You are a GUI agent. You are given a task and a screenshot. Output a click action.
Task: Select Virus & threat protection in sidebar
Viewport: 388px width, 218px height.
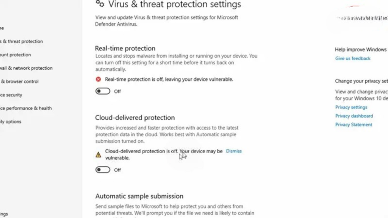click(x=23, y=42)
